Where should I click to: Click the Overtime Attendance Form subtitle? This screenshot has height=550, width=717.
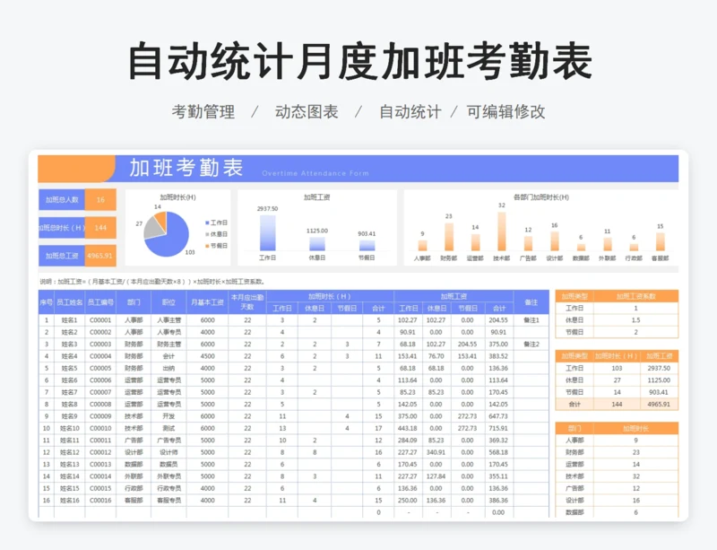[x=315, y=173]
